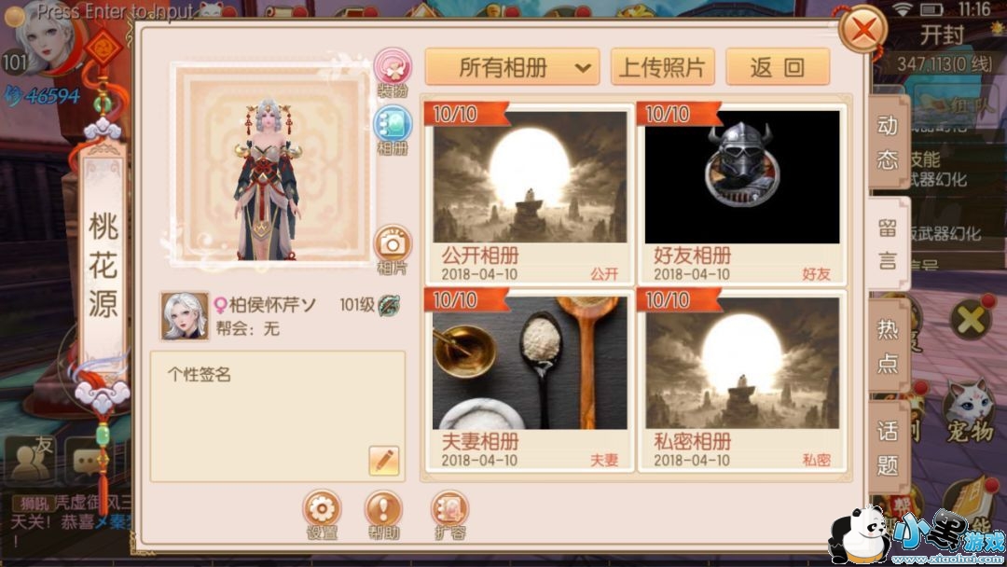Click the 返回 back button
Image resolution: width=1007 pixels, height=567 pixels.
[x=777, y=67]
